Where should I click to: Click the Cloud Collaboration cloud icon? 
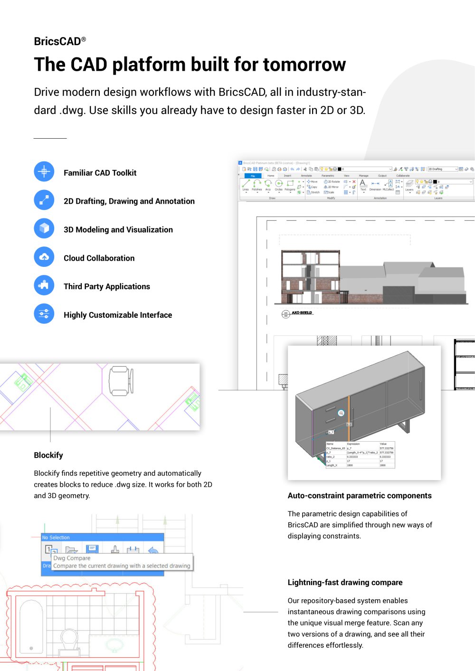44,256
